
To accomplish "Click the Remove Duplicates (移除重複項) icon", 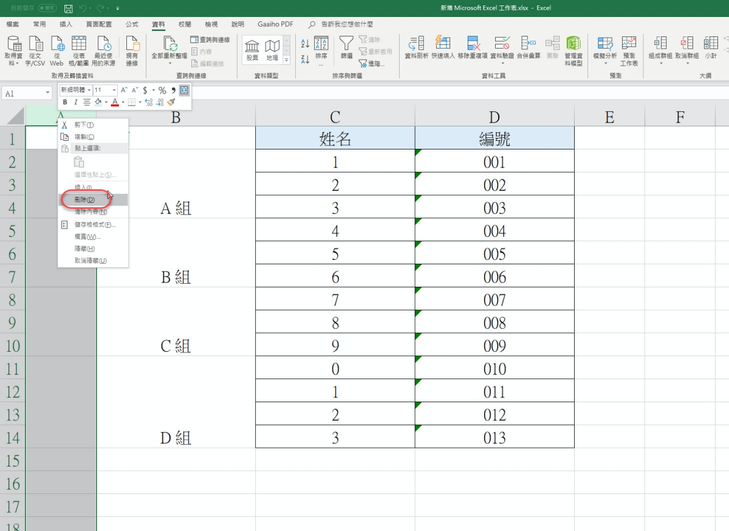I will coord(473,47).
